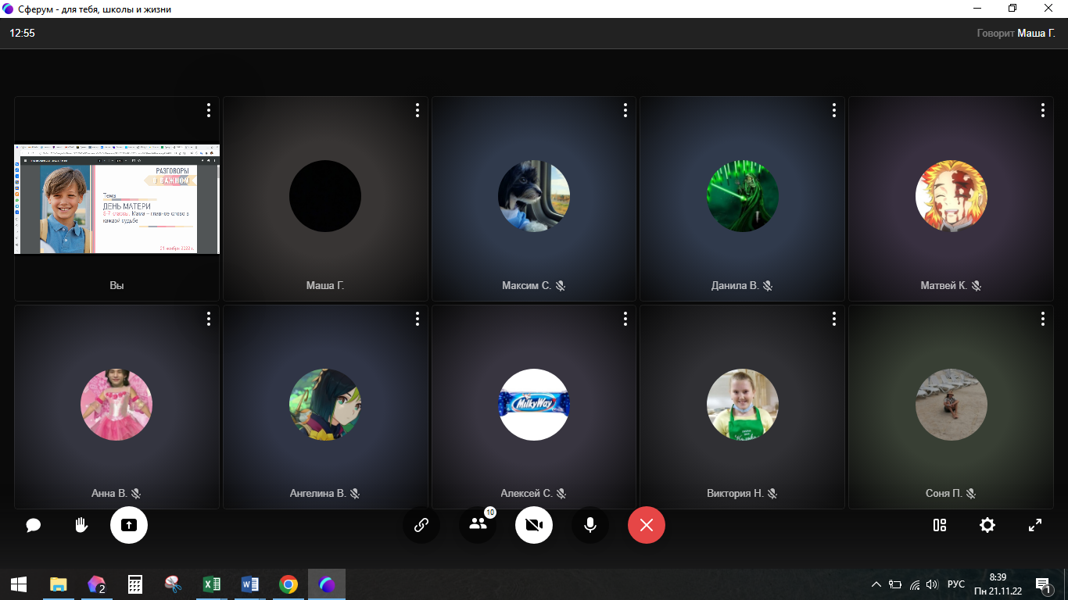Open the three-dot menu on Анна В. tile
The image size is (1068, 600).
click(x=209, y=319)
